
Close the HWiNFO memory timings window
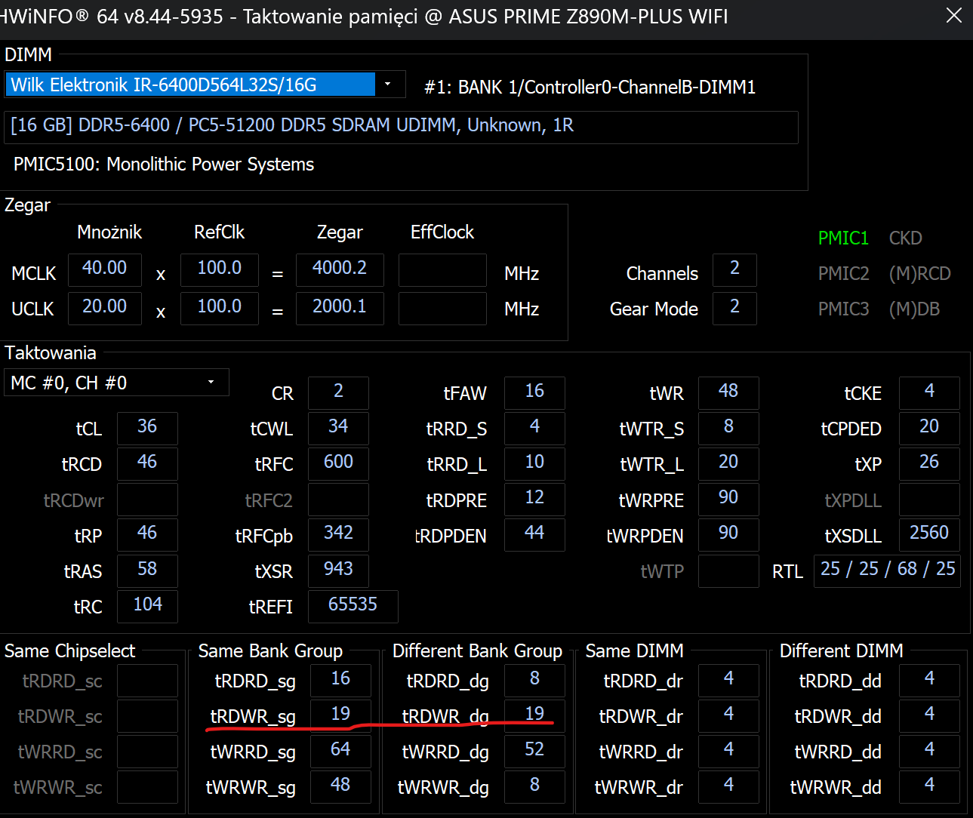[x=954, y=15]
